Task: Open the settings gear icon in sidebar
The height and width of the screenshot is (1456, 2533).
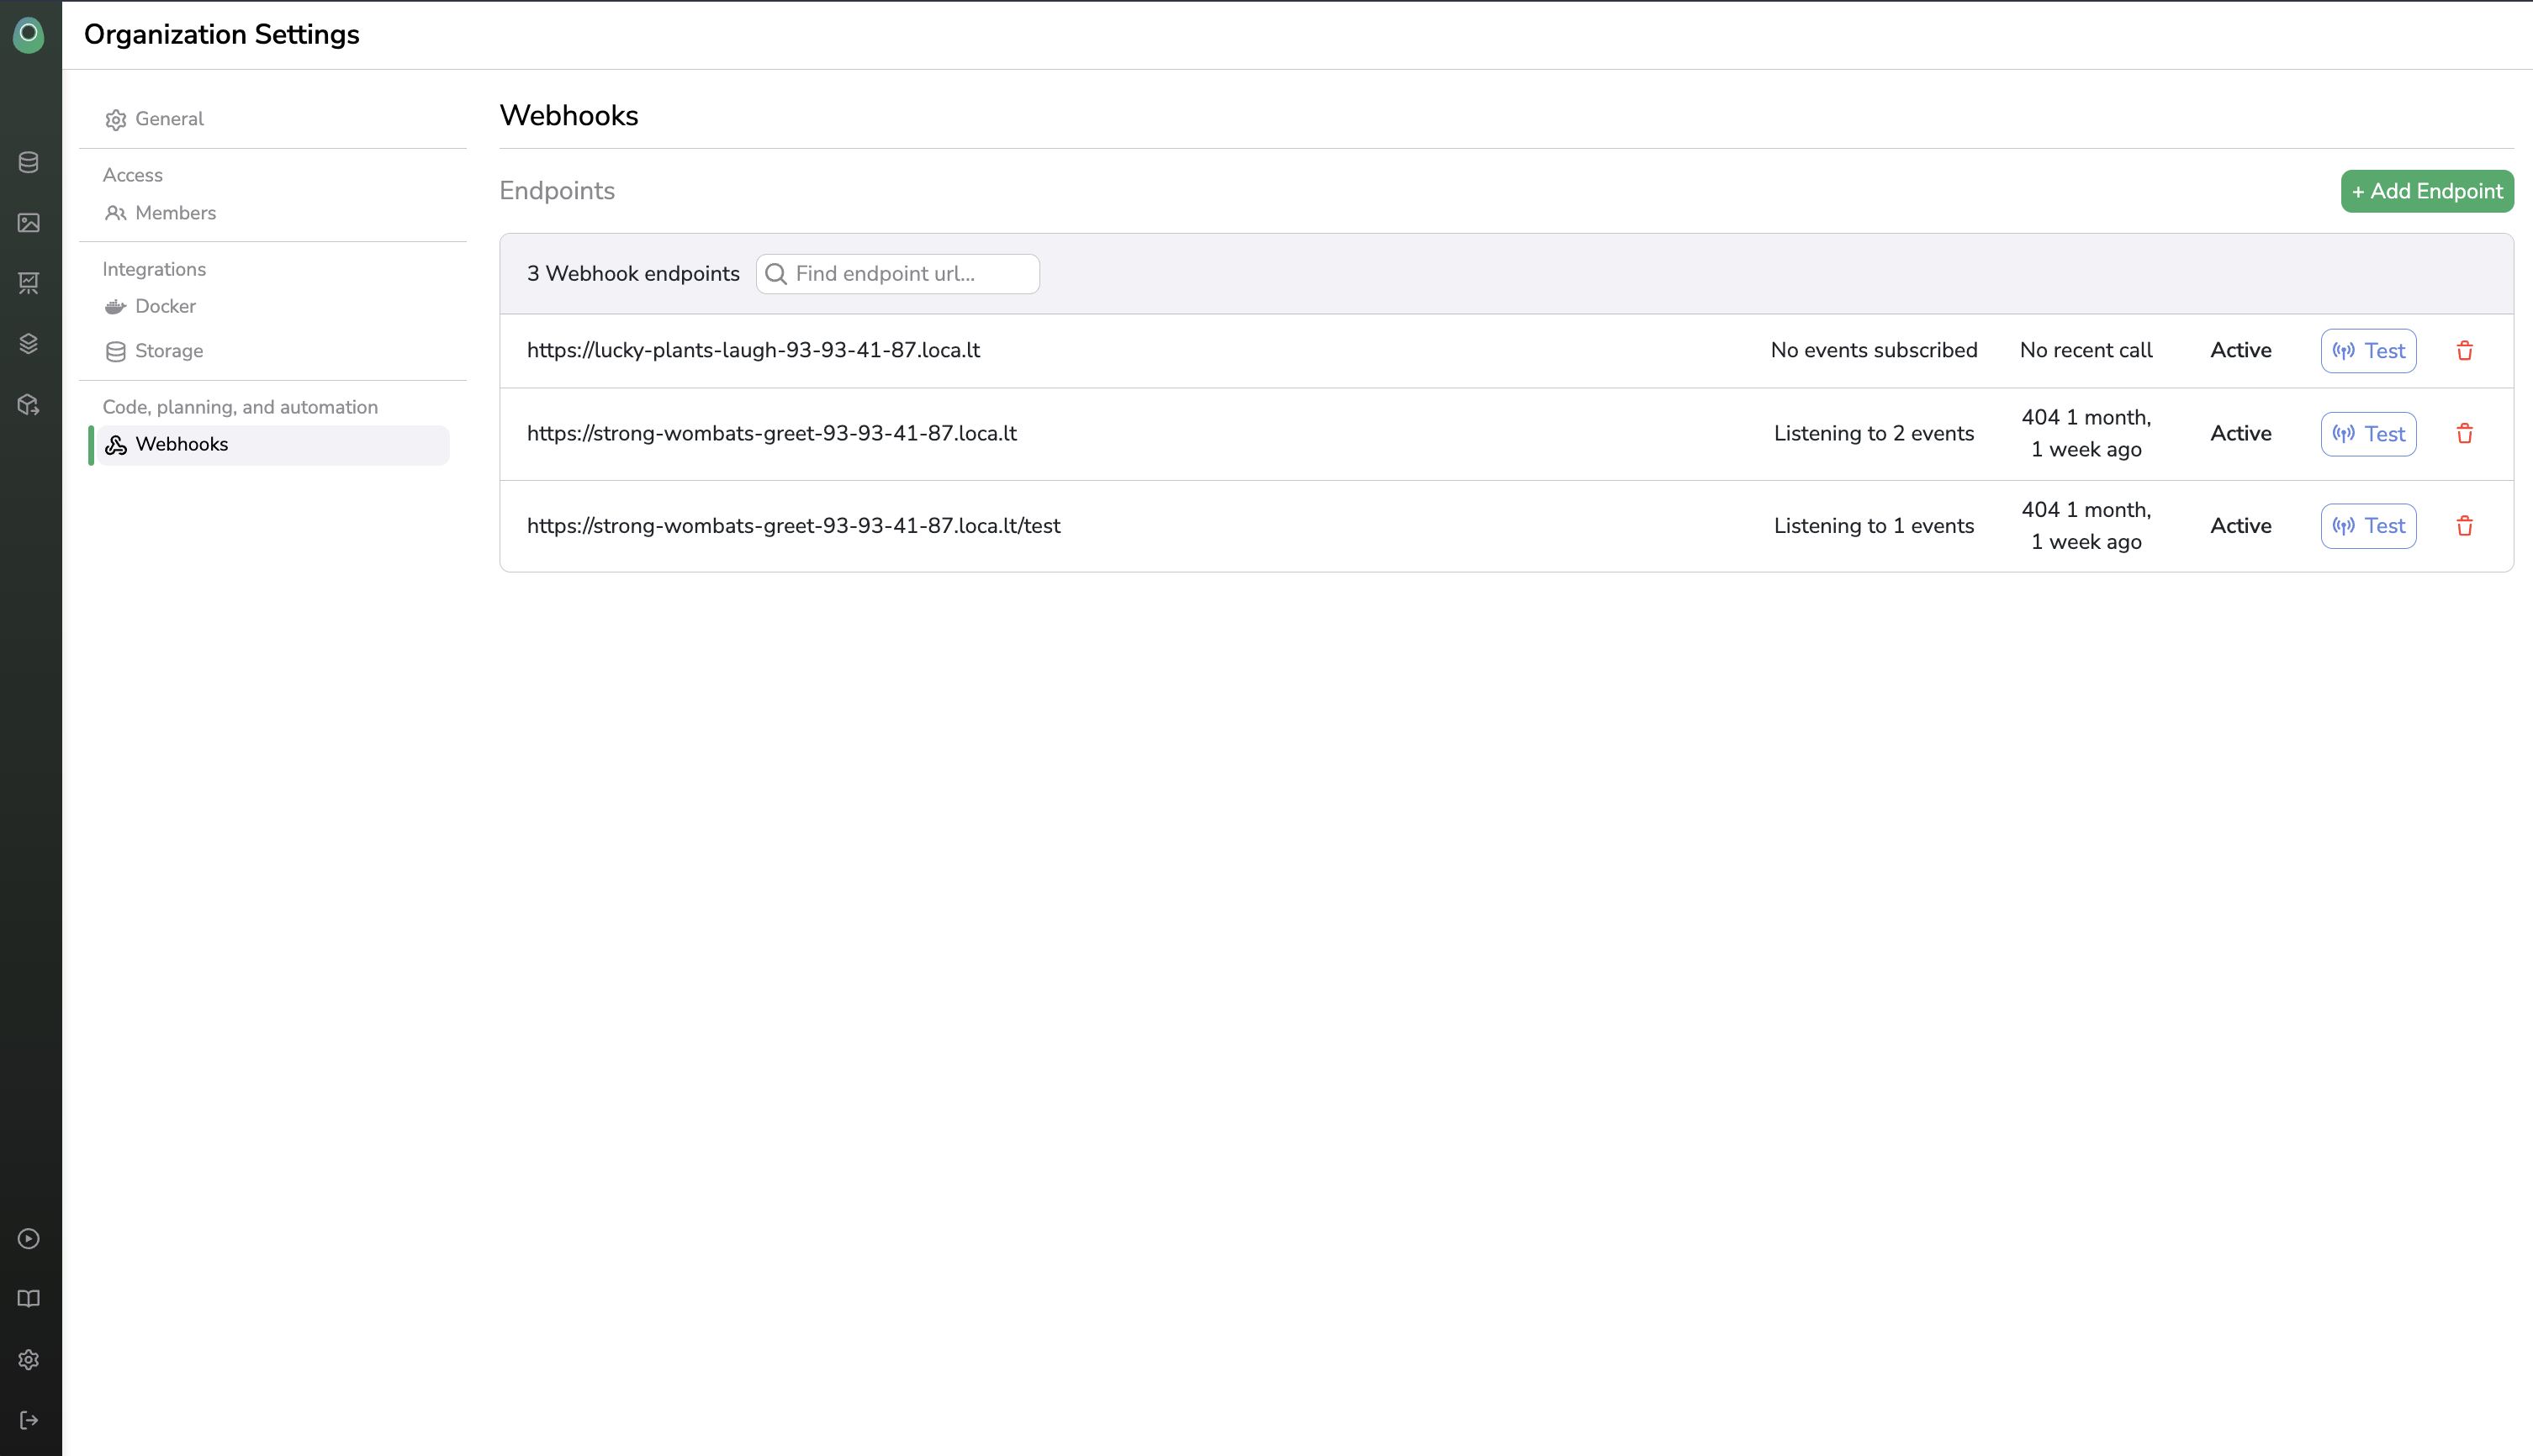Action: click(29, 1360)
